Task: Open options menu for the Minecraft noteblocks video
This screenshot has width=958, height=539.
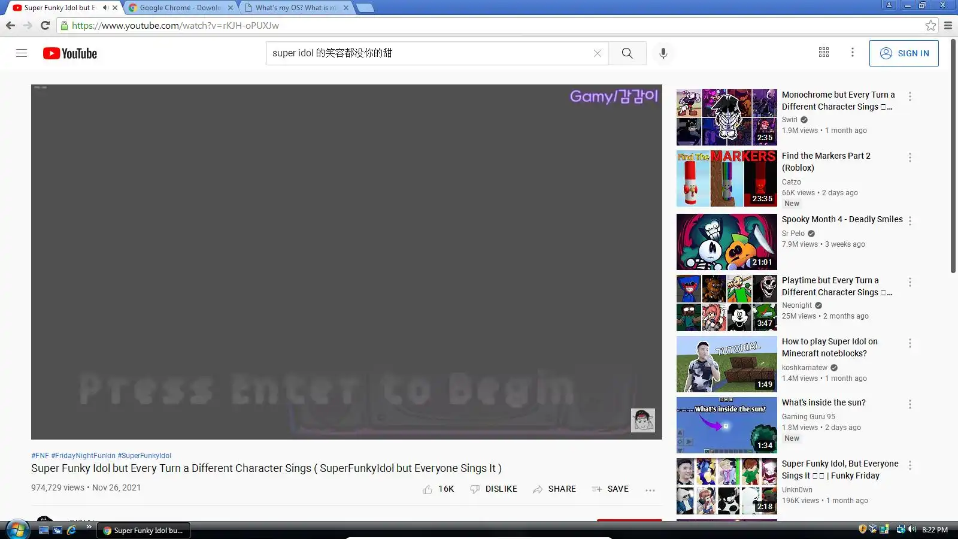Action: point(910,343)
